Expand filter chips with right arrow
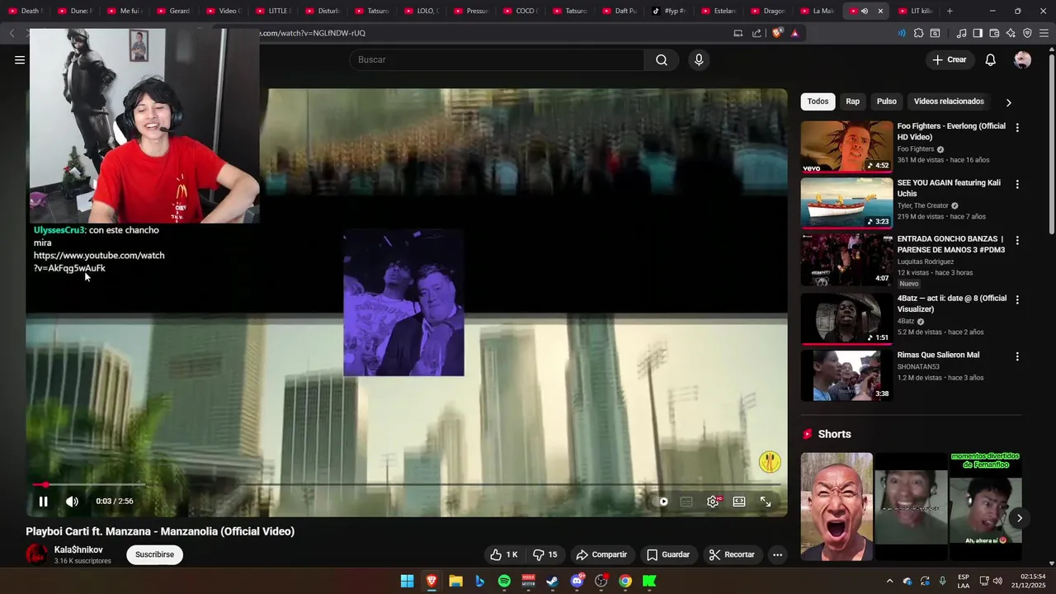Image resolution: width=1056 pixels, height=594 pixels. (x=1008, y=102)
